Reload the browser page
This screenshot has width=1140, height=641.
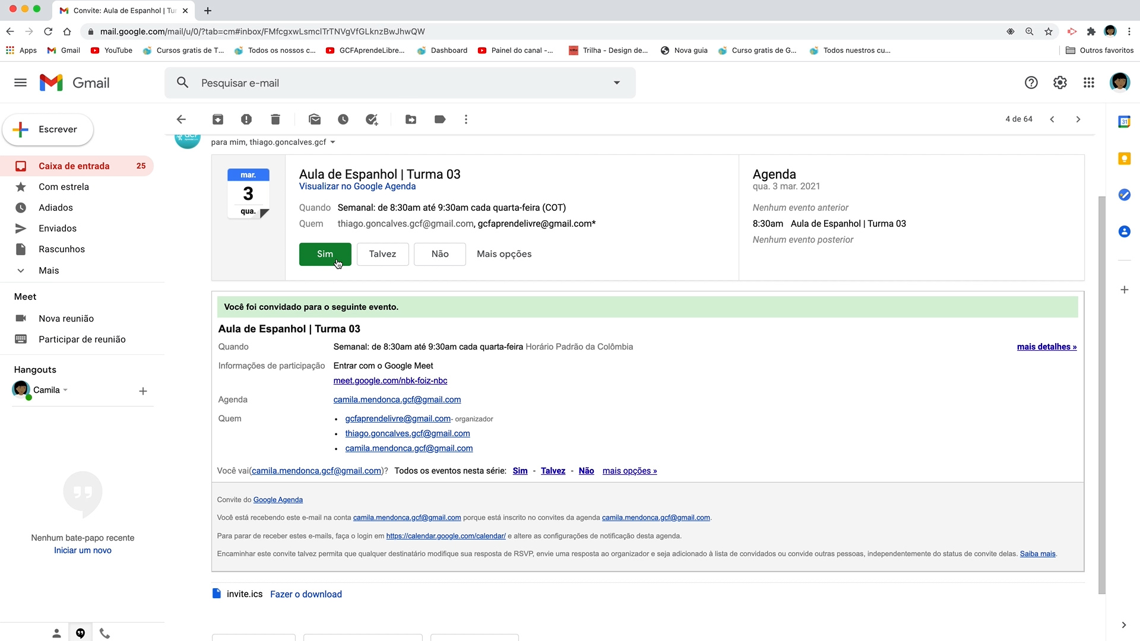pyautogui.click(x=48, y=31)
